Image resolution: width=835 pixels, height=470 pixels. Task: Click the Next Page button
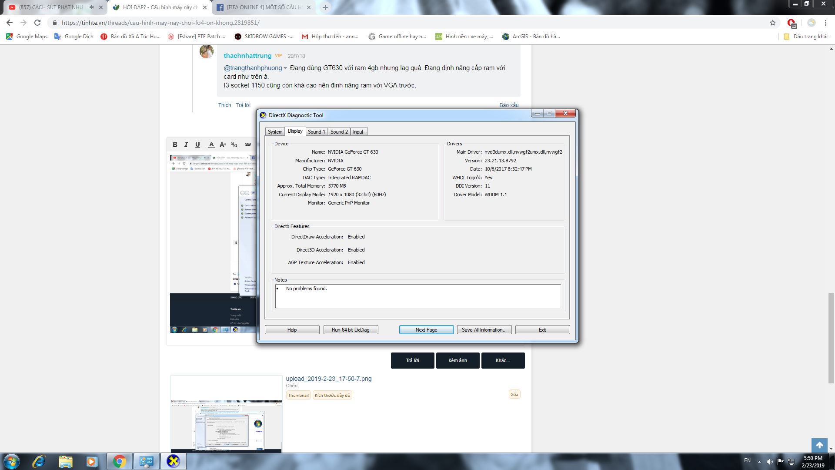click(426, 330)
